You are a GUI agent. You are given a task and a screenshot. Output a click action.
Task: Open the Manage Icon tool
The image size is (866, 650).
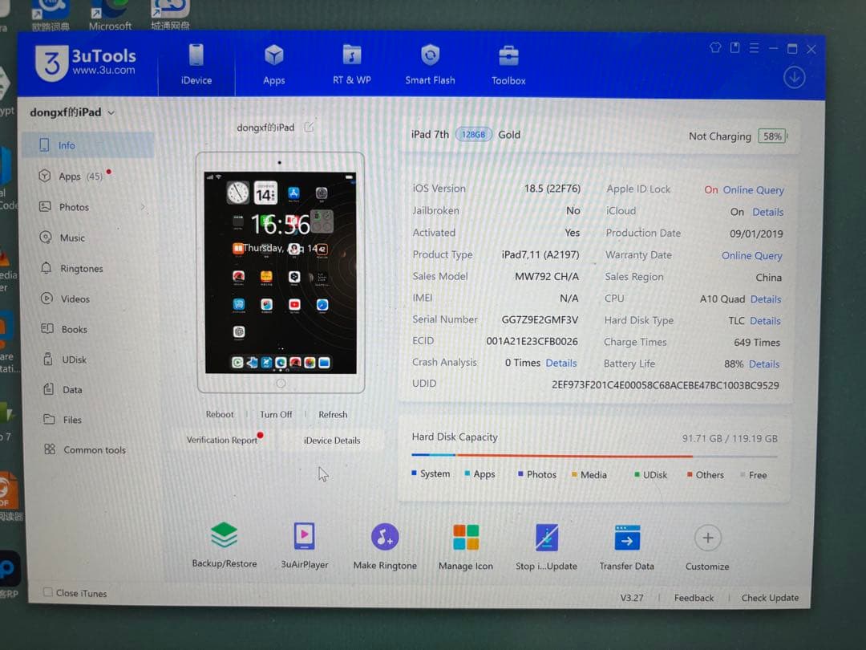[x=465, y=546]
